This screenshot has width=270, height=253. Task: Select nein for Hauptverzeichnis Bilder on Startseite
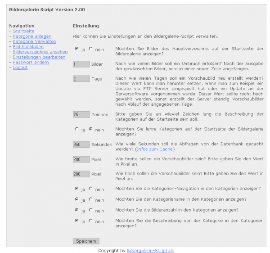tap(91, 49)
